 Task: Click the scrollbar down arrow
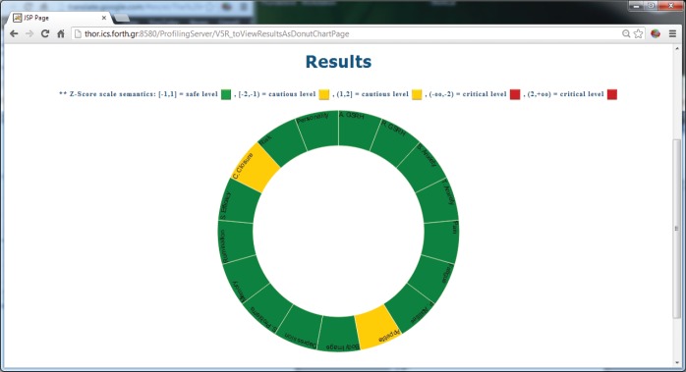pyautogui.click(x=677, y=363)
